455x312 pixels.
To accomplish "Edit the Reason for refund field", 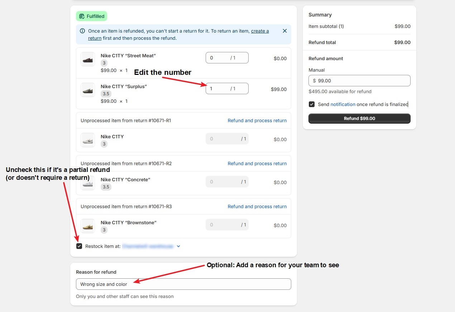I will point(183,284).
